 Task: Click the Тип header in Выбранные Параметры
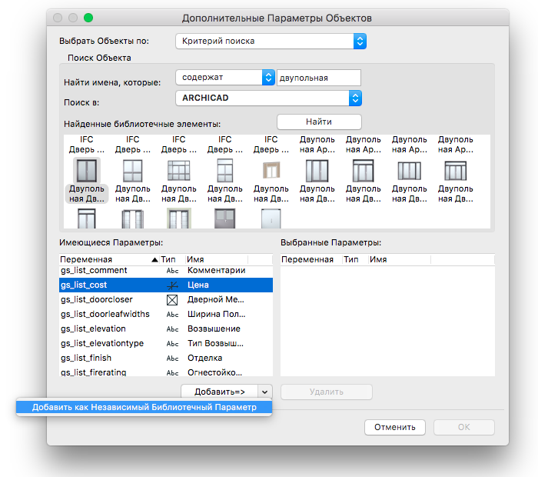tap(355, 259)
